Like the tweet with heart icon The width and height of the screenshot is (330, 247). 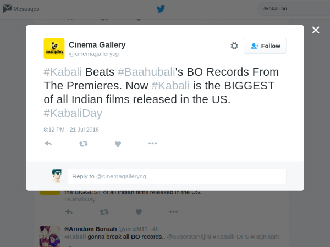pos(118,144)
